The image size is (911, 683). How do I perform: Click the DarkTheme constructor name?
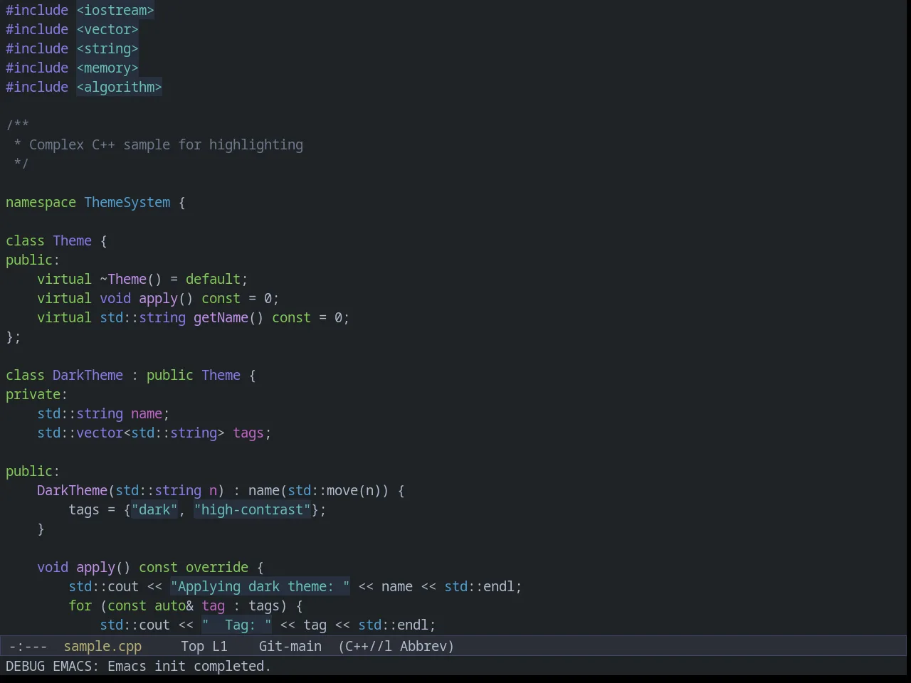tap(72, 490)
